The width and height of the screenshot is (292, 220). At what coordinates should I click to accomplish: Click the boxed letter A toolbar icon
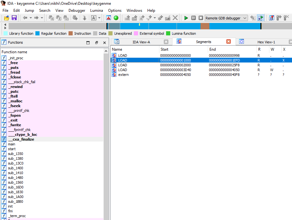94,18
